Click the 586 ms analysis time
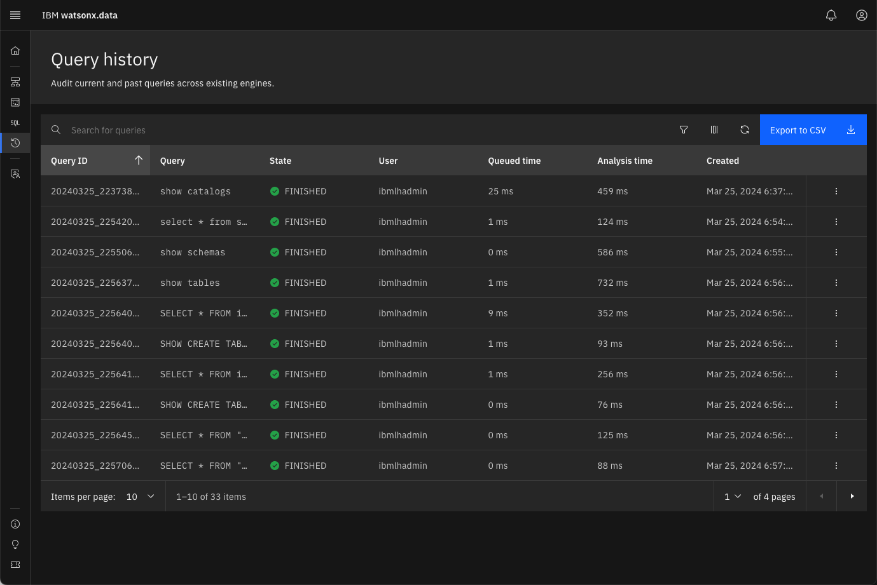Image resolution: width=877 pixels, height=585 pixels. 612,252
